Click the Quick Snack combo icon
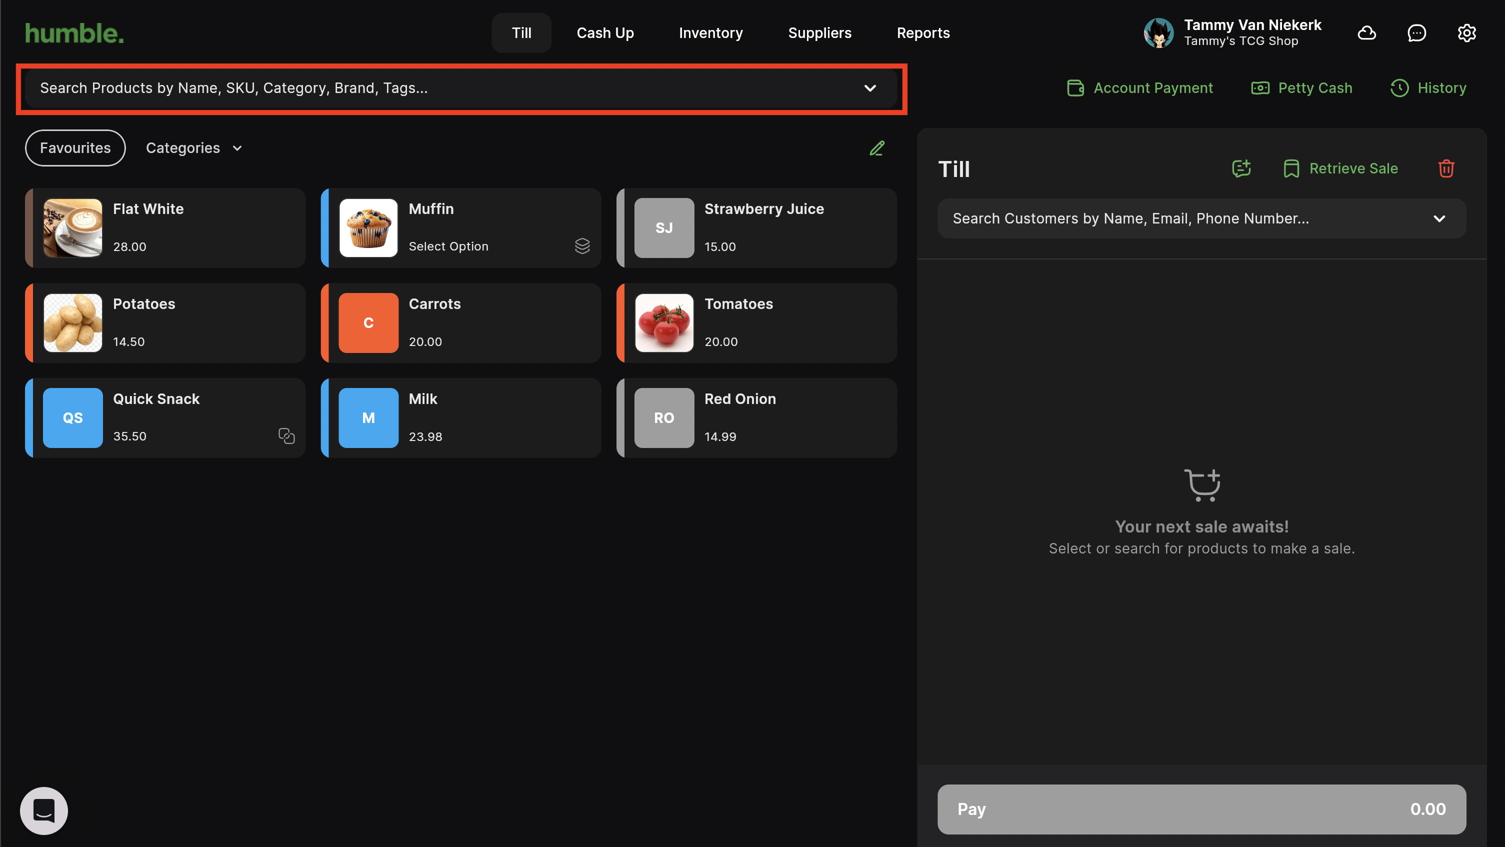 pos(286,436)
